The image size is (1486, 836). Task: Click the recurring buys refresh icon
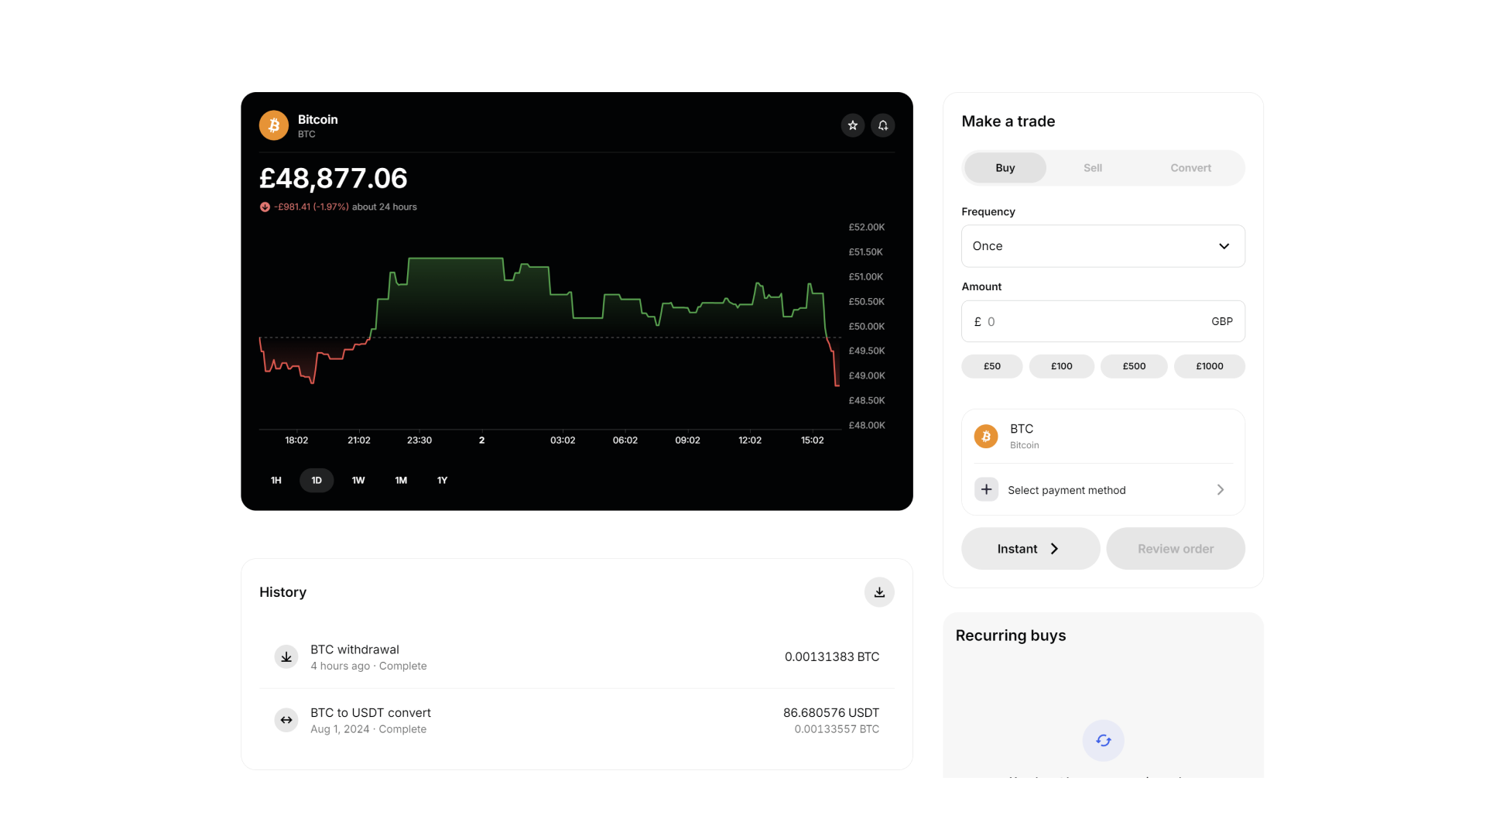[1102, 740]
